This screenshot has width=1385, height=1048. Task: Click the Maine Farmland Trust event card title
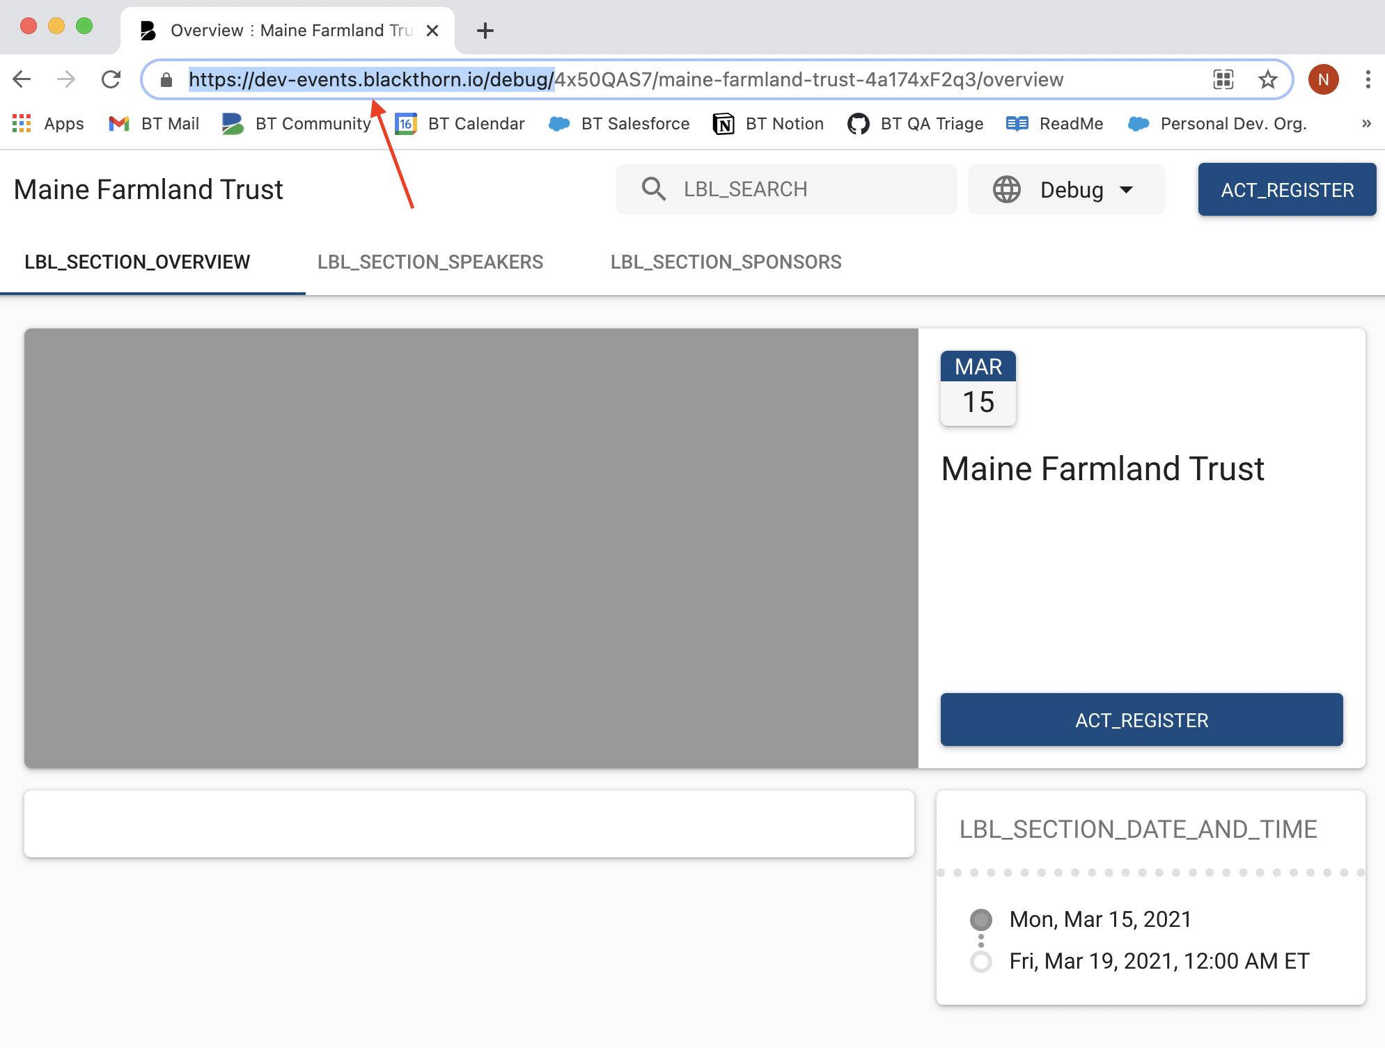coord(1103,468)
